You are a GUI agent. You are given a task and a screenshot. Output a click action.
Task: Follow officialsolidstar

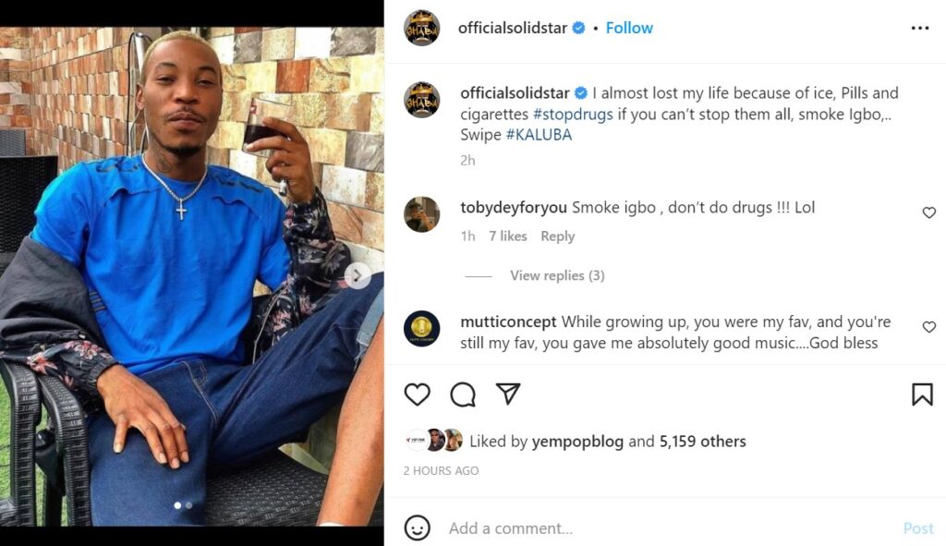[x=629, y=28]
